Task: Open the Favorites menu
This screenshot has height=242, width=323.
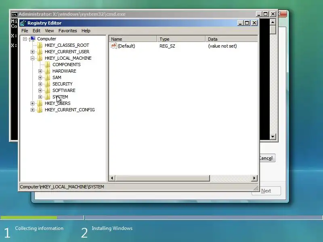Action: (x=67, y=31)
